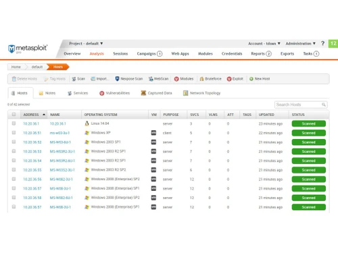
Task: Click the VM icon in the 10.20.36.56 row
Action: [153, 179]
